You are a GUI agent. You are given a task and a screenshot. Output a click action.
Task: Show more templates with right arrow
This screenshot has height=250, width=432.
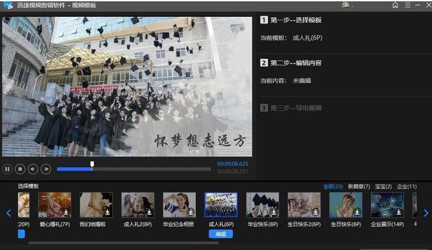coord(426,213)
